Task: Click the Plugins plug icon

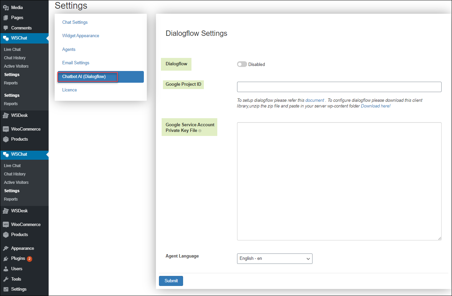Action: 6,258
